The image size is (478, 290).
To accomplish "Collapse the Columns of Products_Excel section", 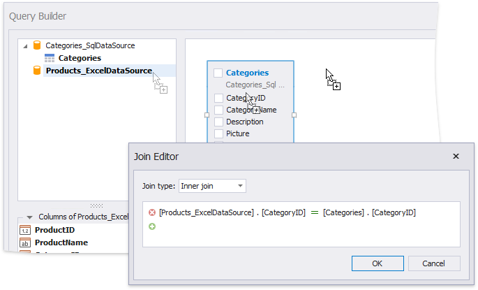I will (29, 217).
